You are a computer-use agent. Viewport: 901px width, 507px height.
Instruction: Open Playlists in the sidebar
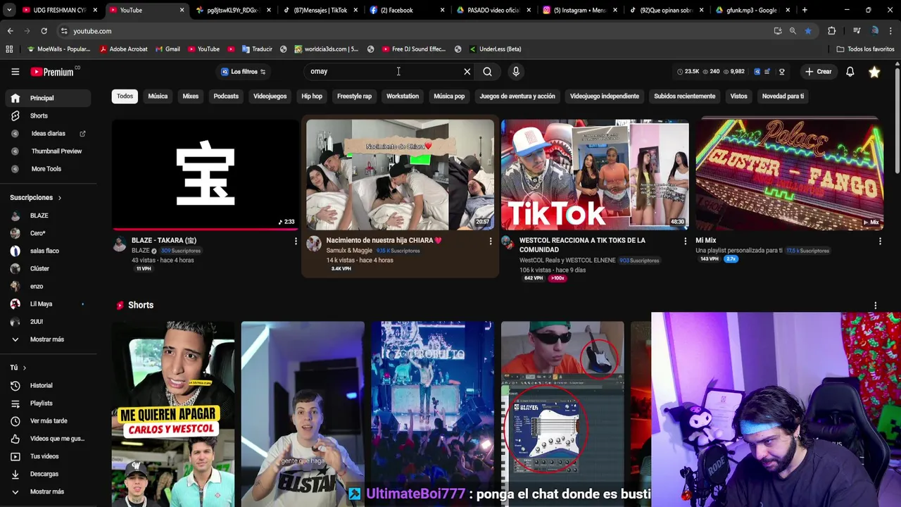[x=48, y=403]
